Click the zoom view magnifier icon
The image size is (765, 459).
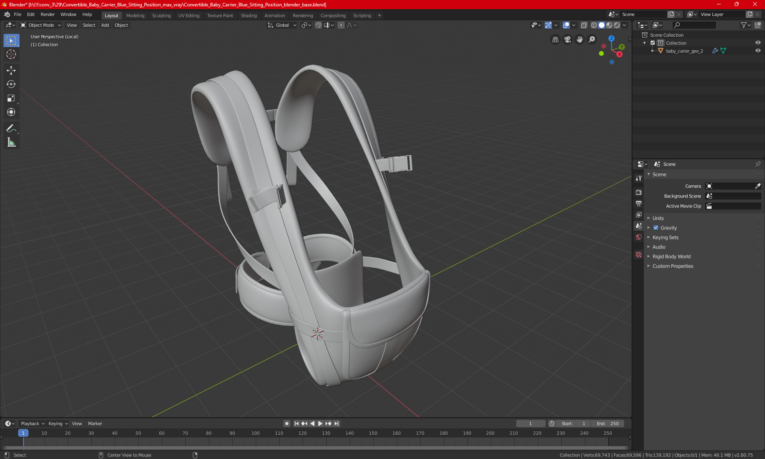pos(592,39)
